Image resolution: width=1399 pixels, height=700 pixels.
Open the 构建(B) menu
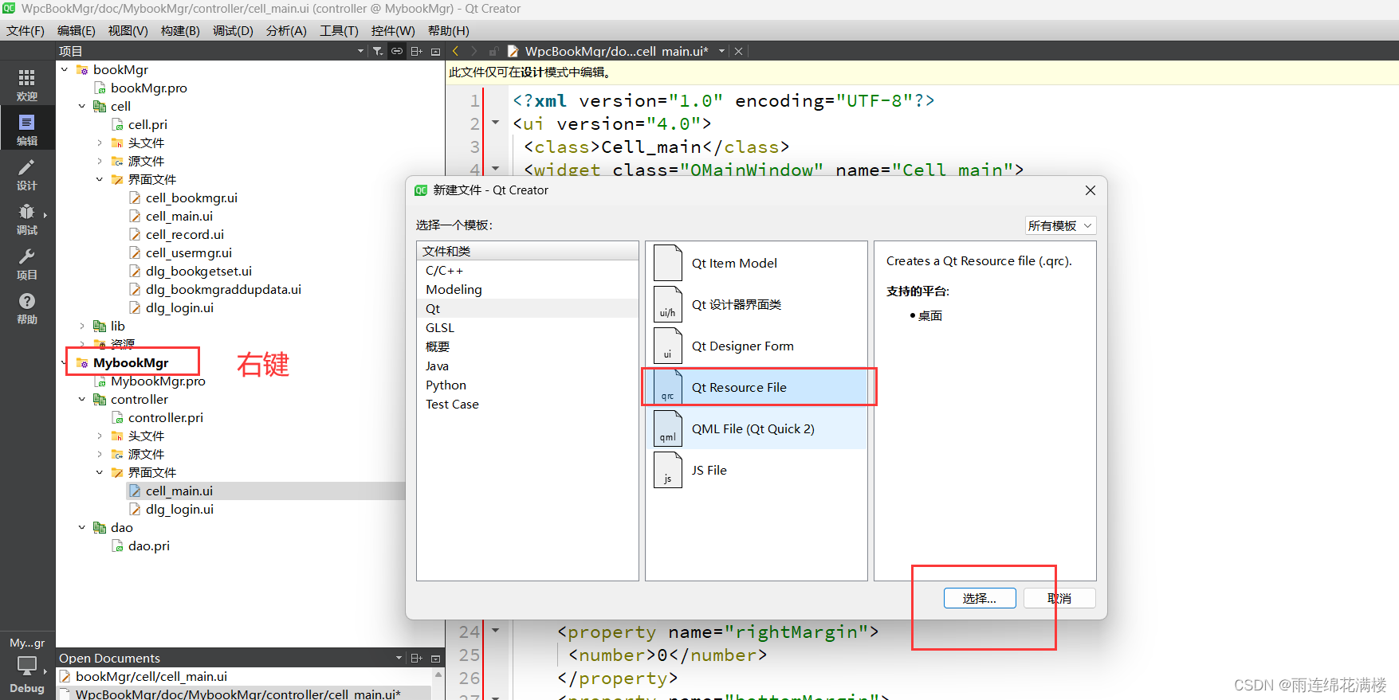(180, 30)
